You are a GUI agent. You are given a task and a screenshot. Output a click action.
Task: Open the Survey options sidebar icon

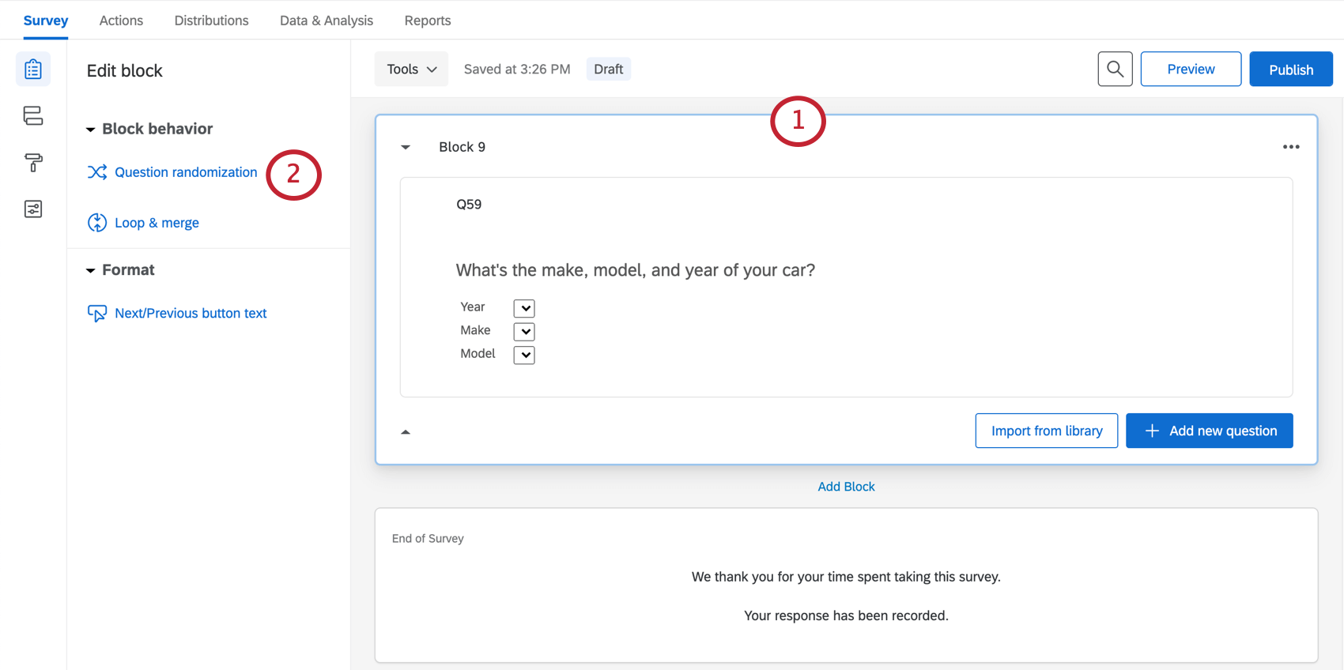coord(33,209)
